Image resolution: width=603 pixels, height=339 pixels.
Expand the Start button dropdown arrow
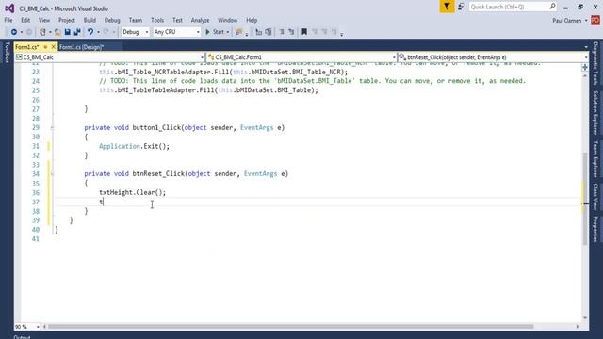point(228,32)
